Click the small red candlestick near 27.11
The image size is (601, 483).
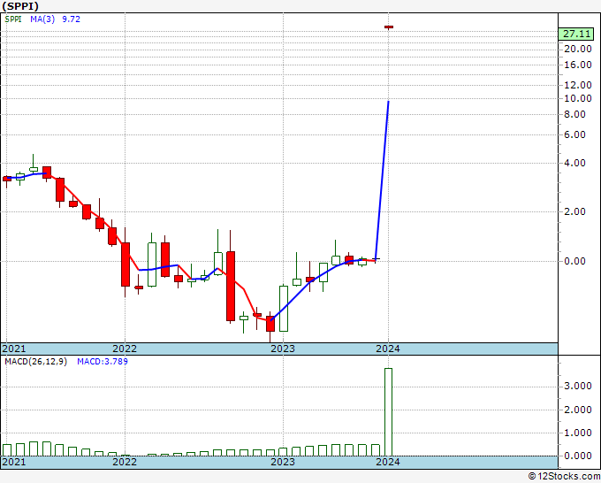point(389,27)
